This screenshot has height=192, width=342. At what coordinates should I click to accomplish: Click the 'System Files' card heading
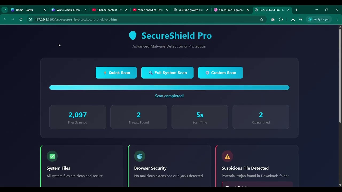click(x=58, y=168)
